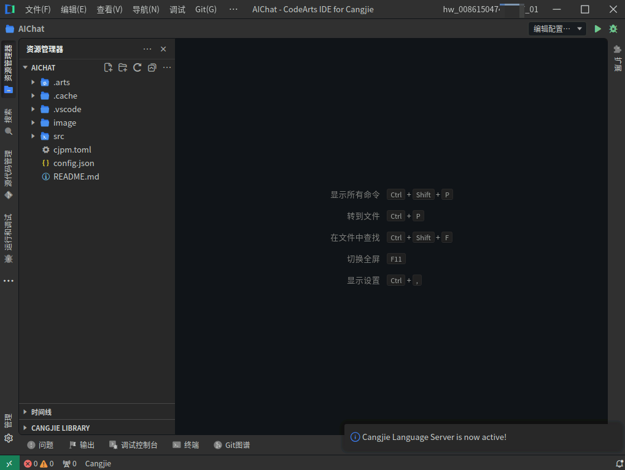
Task: Show more sidebar views via ellipsis
Action: tap(9, 281)
